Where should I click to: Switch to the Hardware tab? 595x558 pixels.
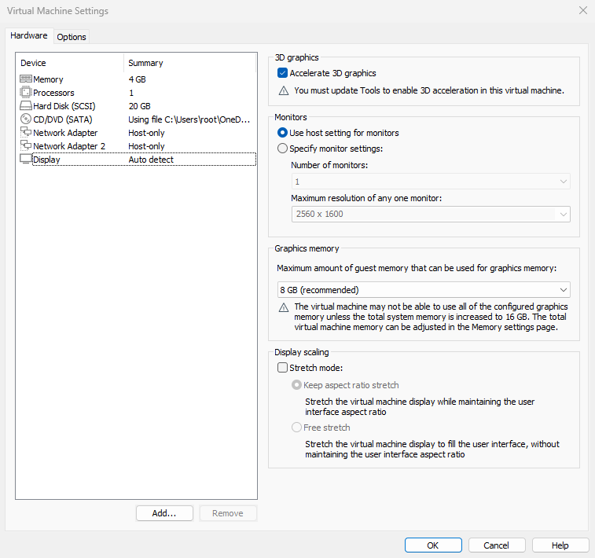point(29,36)
